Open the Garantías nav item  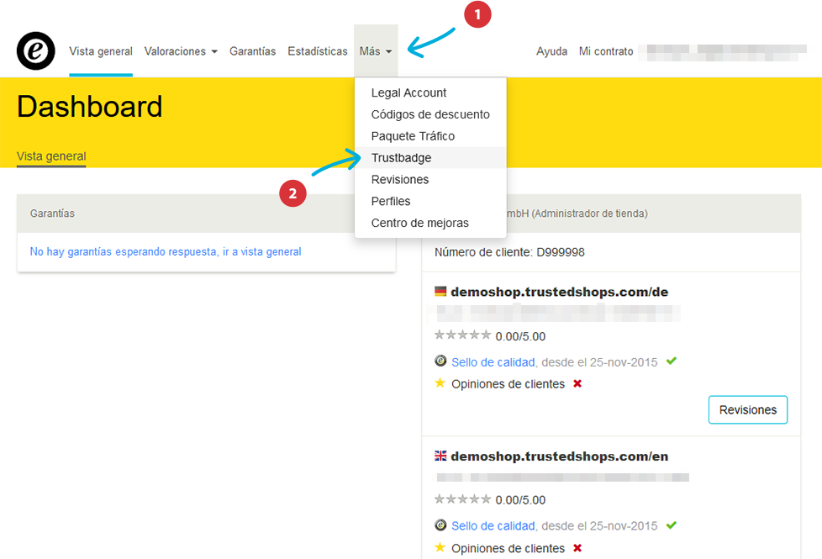point(253,51)
